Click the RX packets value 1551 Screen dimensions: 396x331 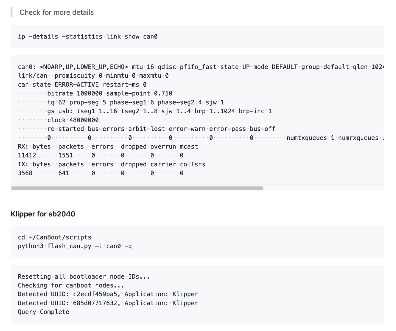click(66, 155)
